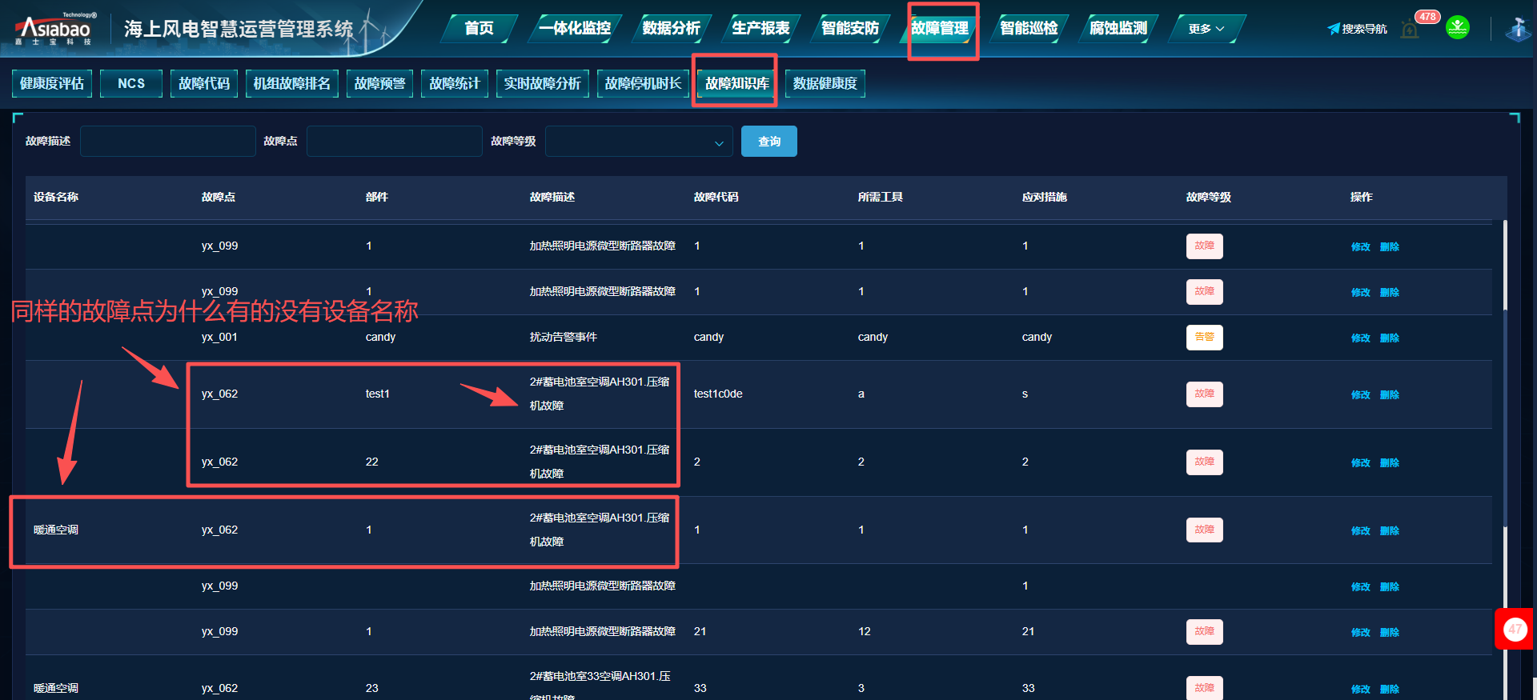Image resolution: width=1537 pixels, height=700 pixels.
Task: Select the 实时故障分析 sub-tab
Action: click(542, 83)
